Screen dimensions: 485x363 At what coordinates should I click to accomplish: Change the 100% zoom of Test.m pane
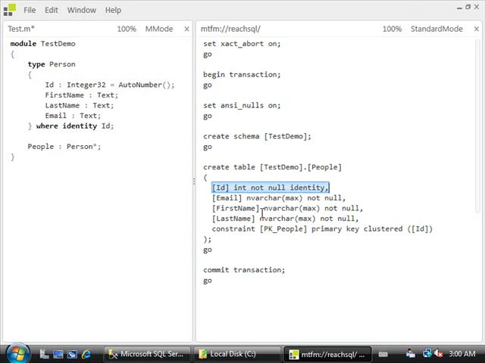point(127,29)
